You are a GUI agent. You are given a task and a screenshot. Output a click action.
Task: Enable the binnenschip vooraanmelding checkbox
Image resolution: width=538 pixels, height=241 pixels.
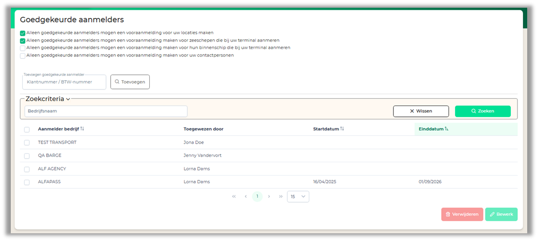(x=23, y=48)
